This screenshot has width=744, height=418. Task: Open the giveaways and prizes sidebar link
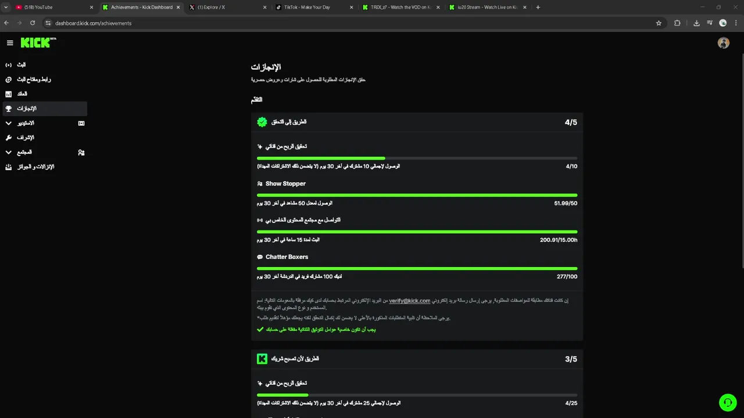coord(35,167)
